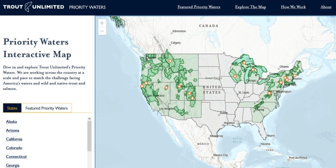336x168 pixels.
Task: Choose Colorado from the states list
Action: coord(14,148)
